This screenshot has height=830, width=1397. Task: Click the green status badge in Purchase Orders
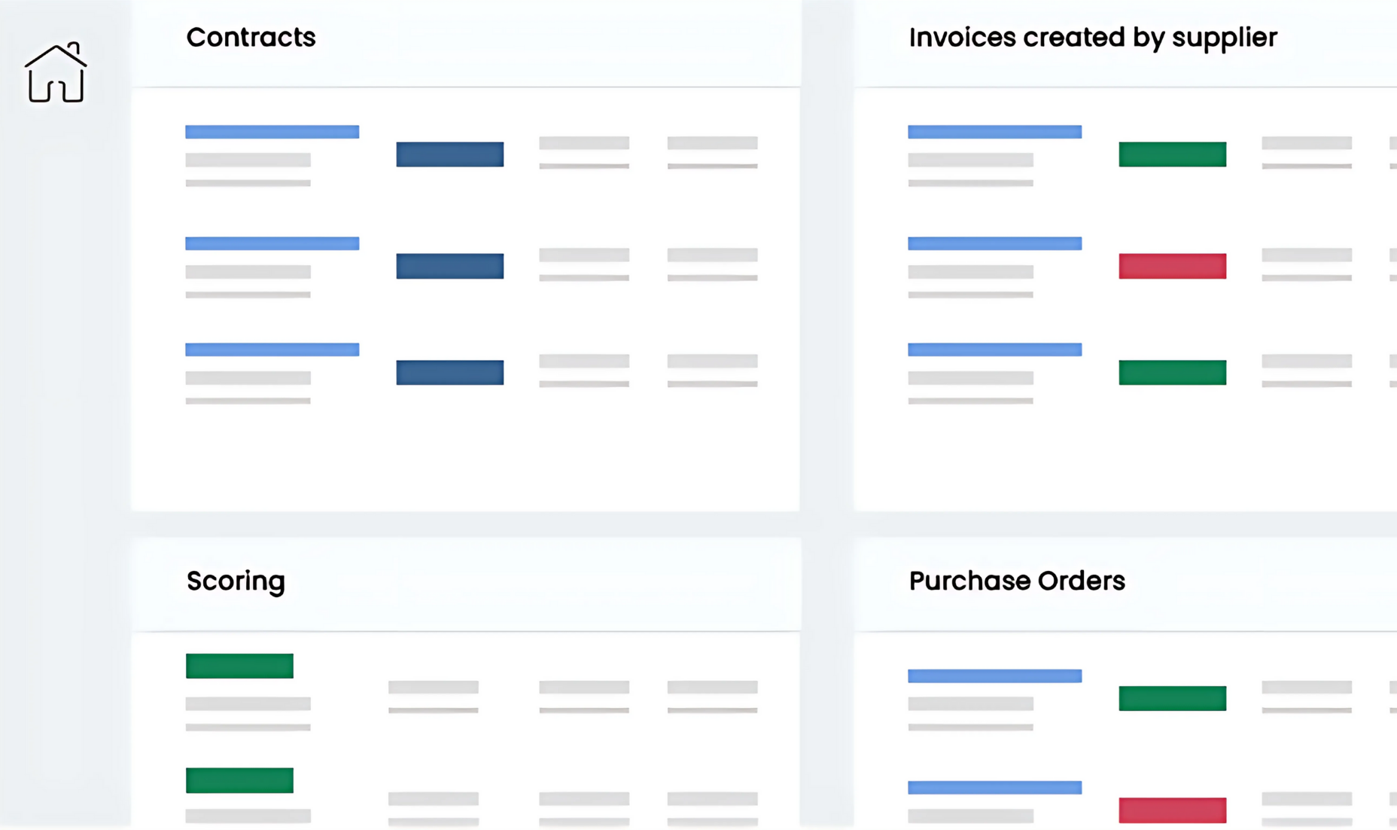(1172, 698)
